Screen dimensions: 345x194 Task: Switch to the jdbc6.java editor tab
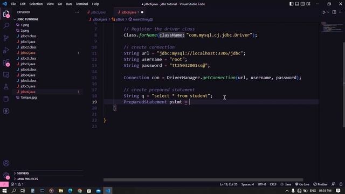point(129,12)
